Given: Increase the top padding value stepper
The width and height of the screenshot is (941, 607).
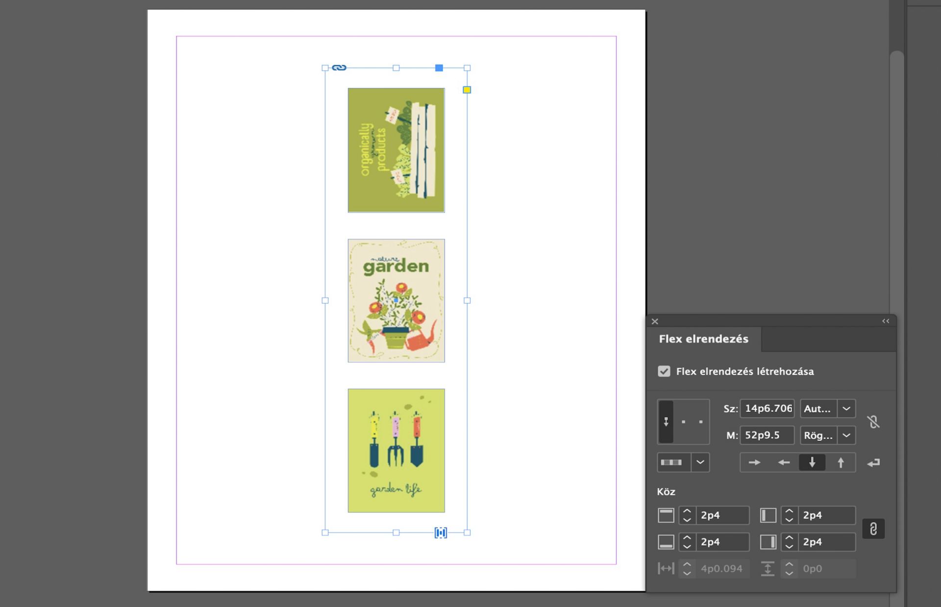Looking at the screenshot, I should pos(687,511).
